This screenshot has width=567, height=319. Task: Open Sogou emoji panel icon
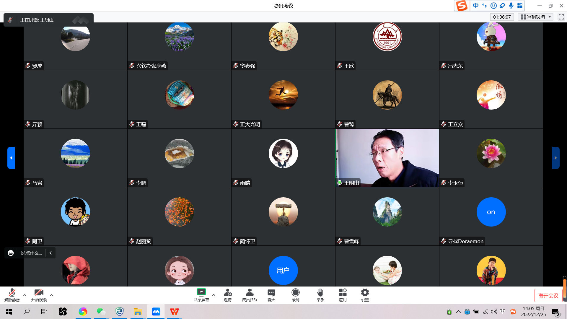[493, 6]
